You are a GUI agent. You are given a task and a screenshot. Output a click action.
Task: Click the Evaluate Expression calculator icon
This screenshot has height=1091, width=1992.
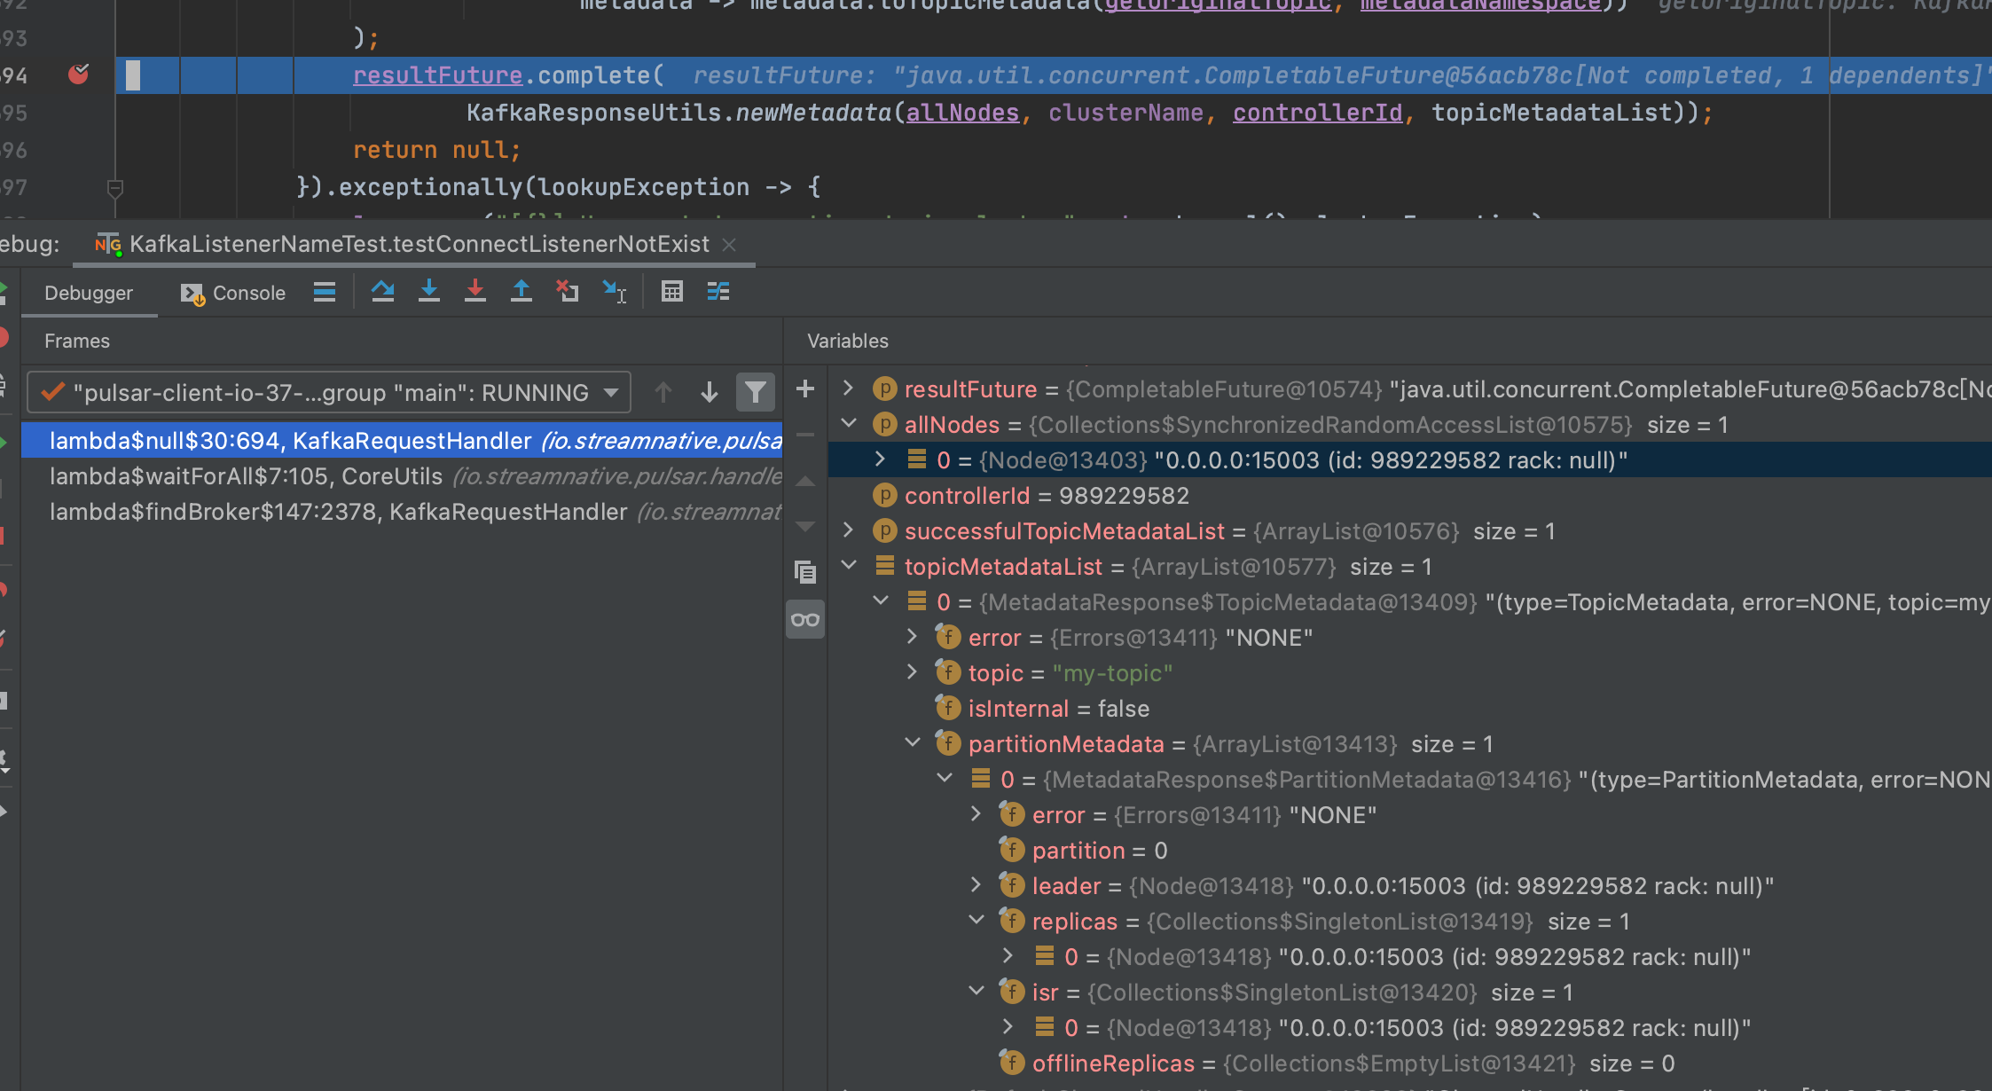tap(672, 292)
